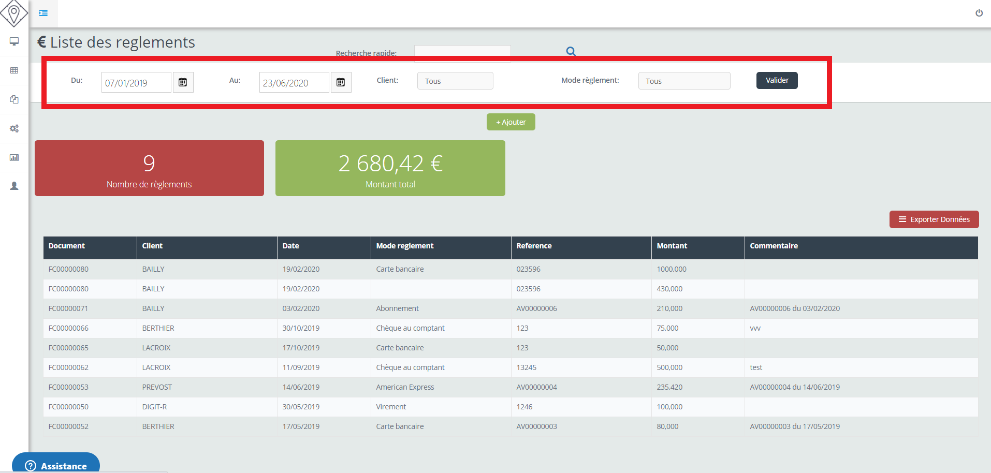
Task: Open the settings gears sidebar icon
Action: [14, 128]
